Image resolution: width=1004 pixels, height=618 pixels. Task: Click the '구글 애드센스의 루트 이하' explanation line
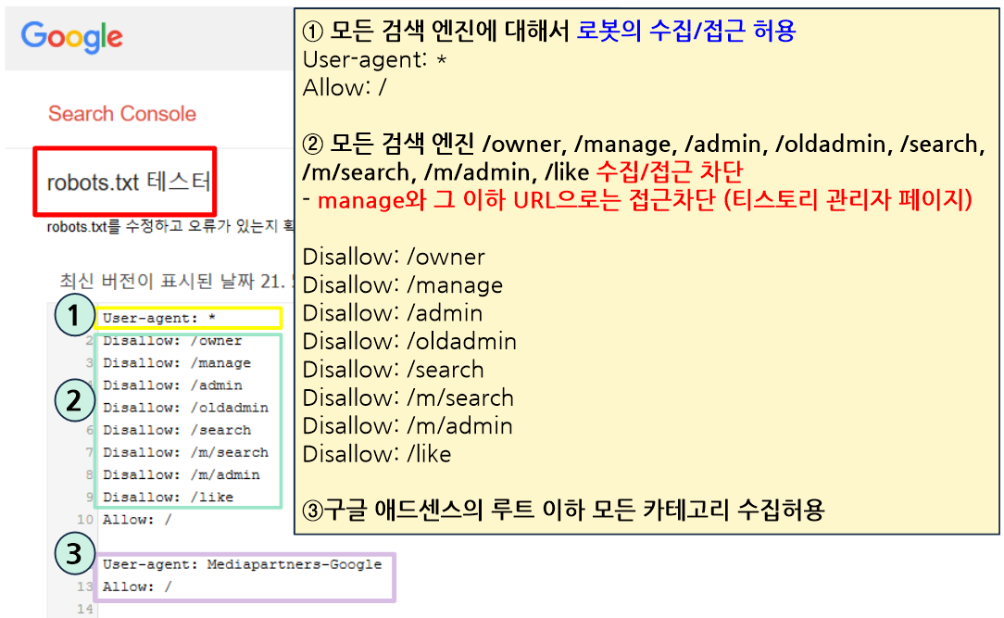pos(563,510)
